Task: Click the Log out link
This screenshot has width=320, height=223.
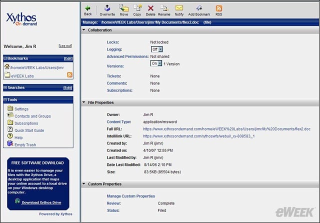Action: tap(65, 46)
